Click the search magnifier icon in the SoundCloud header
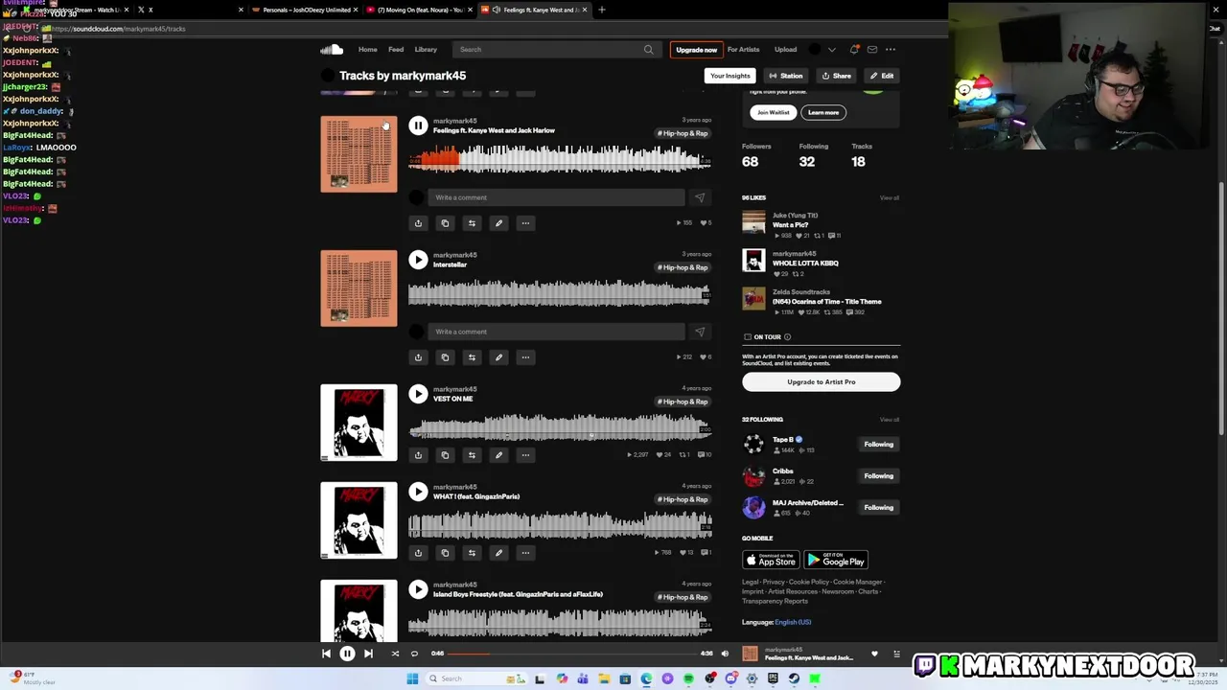 pyautogui.click(x=649, y=49)
